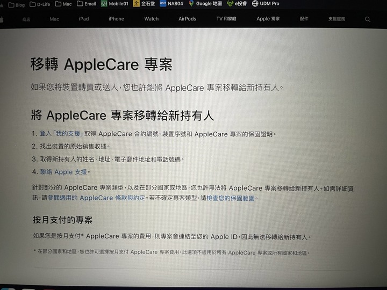Open 參閱適用的 AppleCare 條款與約定 link
This screenshot has width=387, height=290.
coord(96,198)
